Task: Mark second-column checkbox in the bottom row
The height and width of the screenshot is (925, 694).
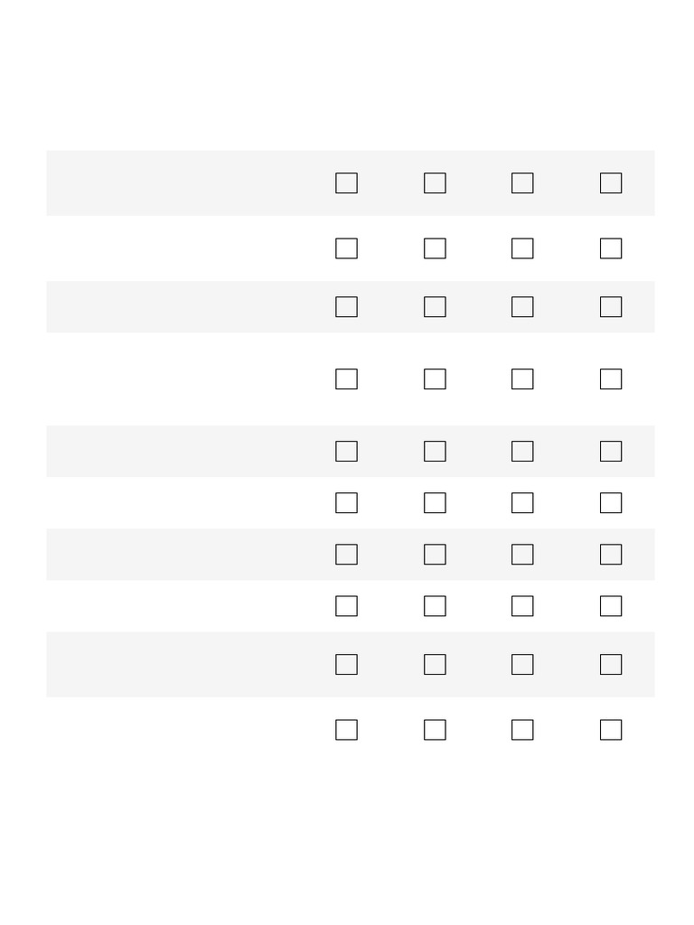Action: click(x=435, y=730)
